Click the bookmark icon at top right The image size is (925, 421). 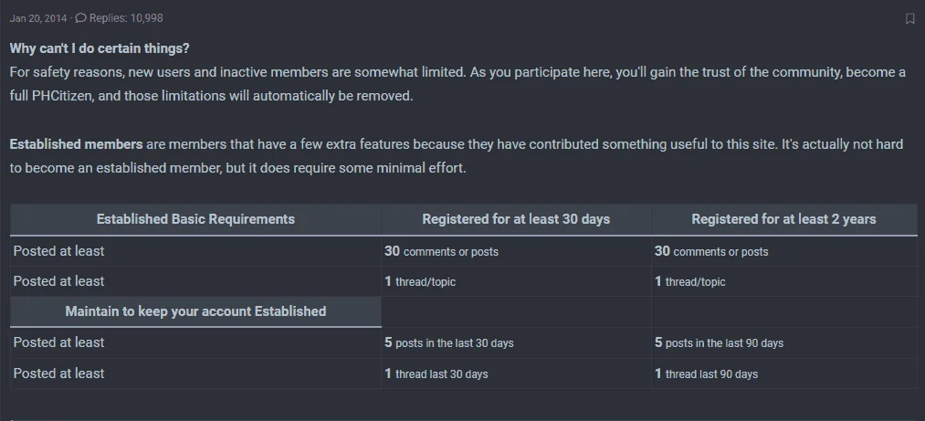[909, 19]
